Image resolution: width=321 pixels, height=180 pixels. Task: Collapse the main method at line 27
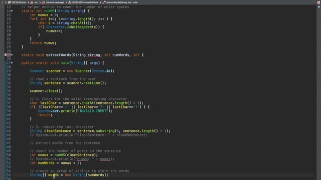coord(12,62)
